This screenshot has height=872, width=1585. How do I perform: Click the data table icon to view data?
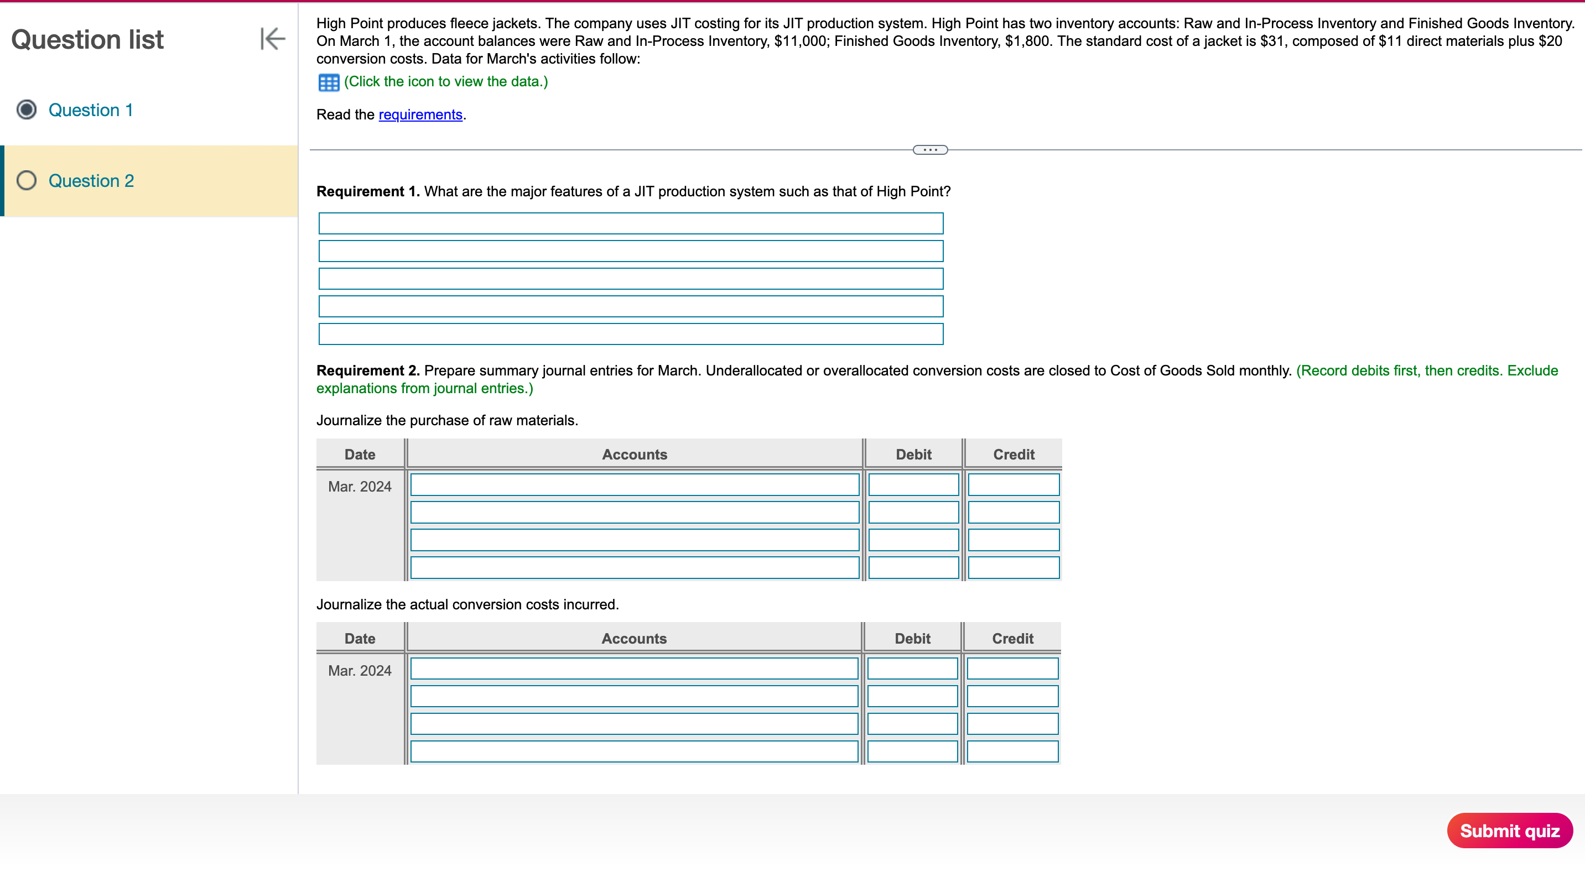tap(328, 82)
